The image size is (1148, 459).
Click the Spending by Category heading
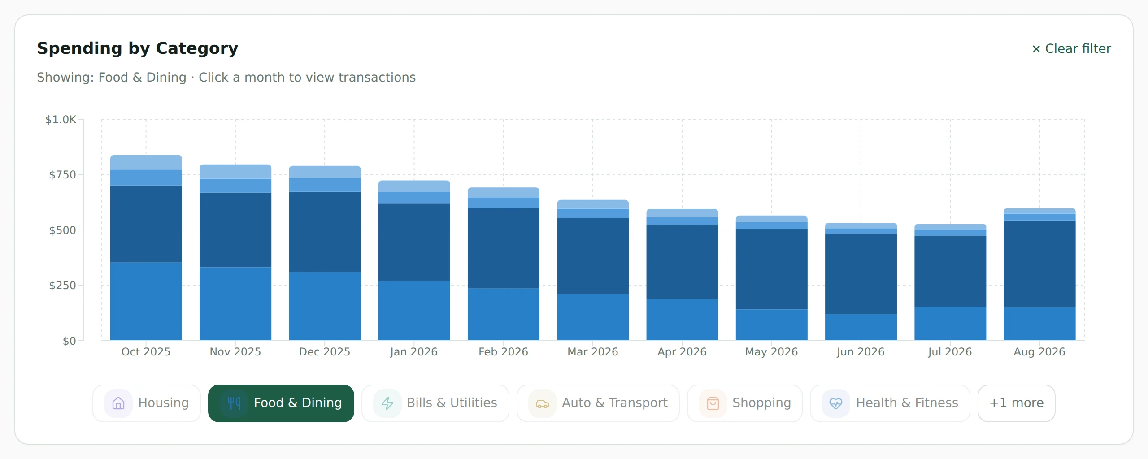(x=138, y=48)
